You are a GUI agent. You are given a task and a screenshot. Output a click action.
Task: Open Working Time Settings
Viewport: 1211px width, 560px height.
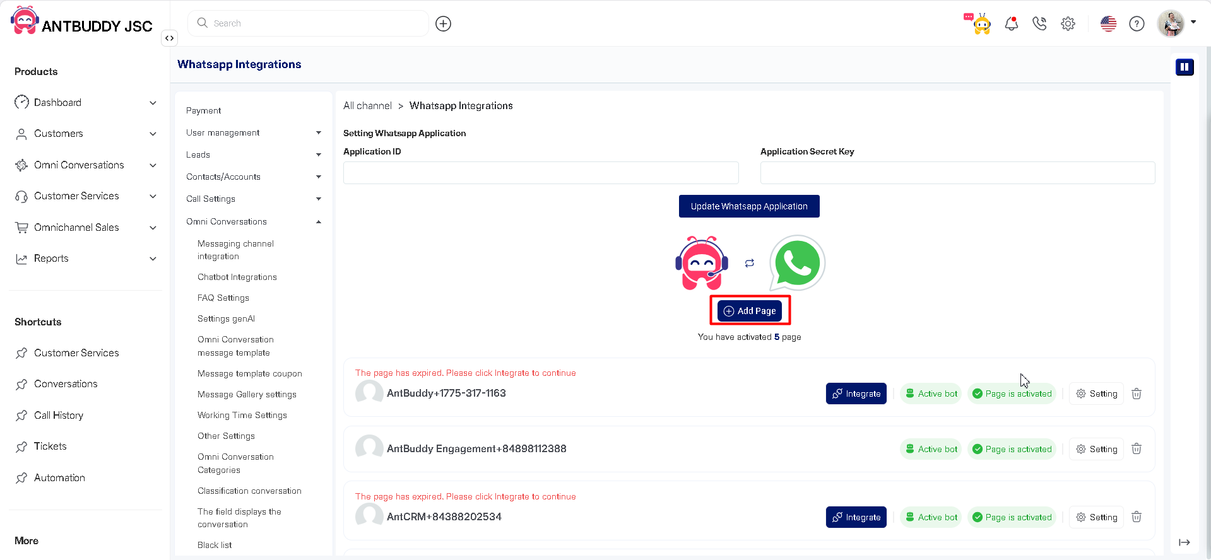pos(242,415)
